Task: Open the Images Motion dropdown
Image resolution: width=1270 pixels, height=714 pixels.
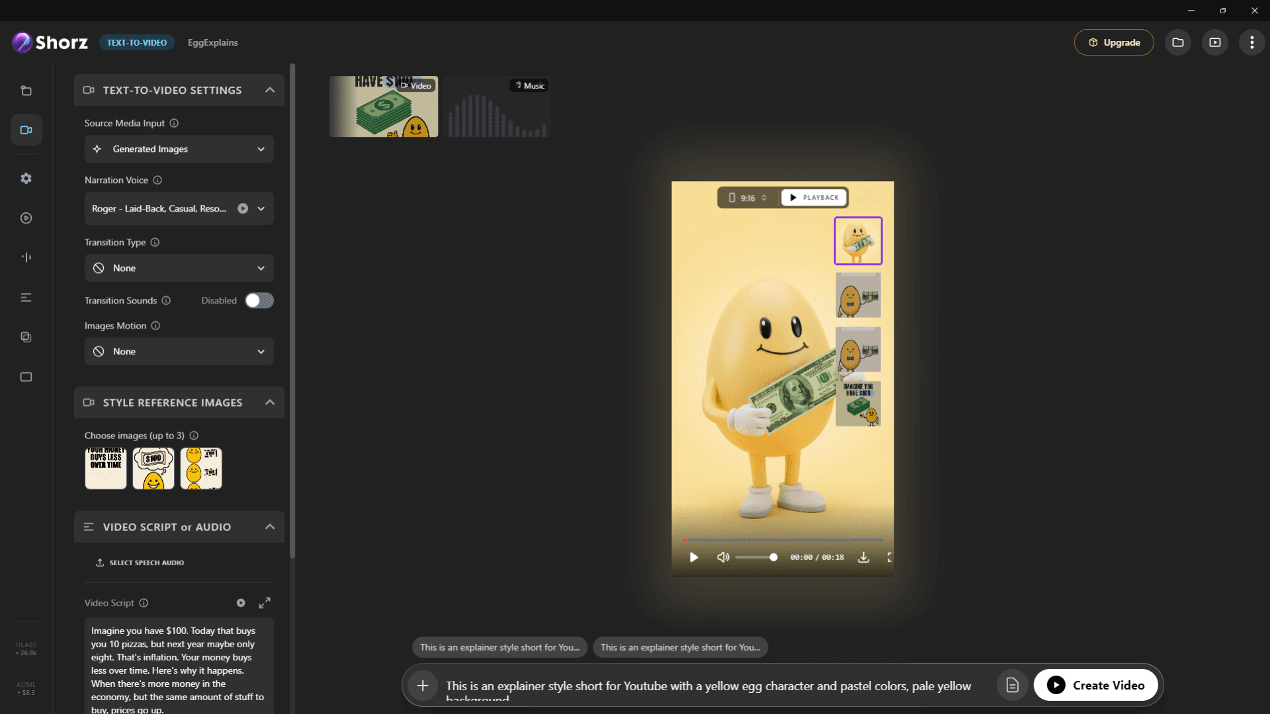Action: point(179,351)
